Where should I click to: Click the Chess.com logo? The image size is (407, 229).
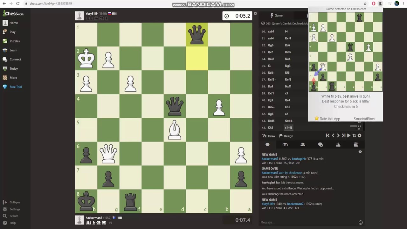click(13, 14)
